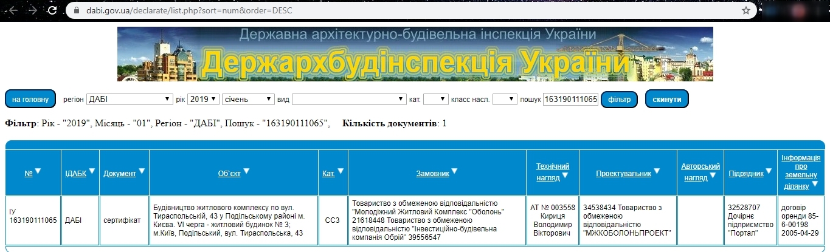Click the sort arrow under Технічний нагляд
Viewport: 830px width, 252px height.
pyautogui.click(x=565, y=176)
